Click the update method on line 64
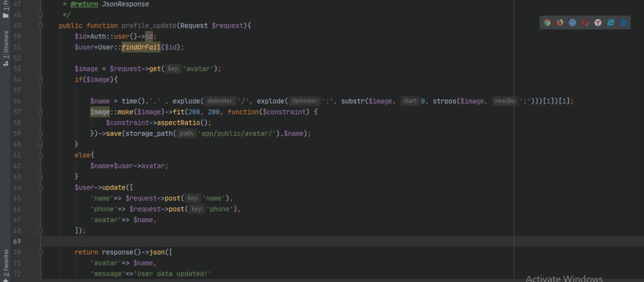Viewport: 644px width, 282px height. point(114,187)
